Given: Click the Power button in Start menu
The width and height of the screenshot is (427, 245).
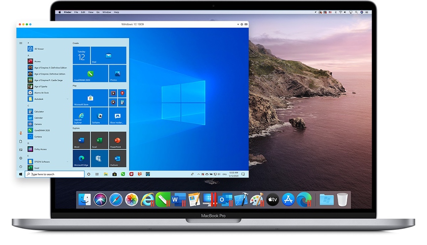Looking at the screenshot, I should (20, 166).
